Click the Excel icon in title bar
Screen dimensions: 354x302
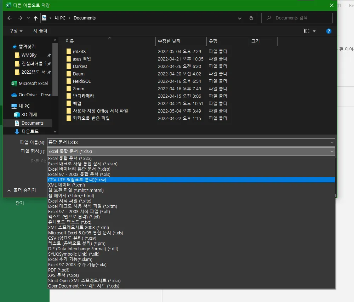click(x=8, y=5)
